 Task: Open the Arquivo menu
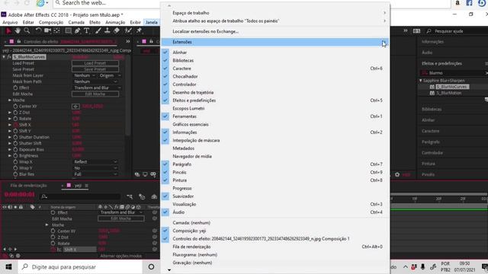[10, 22]
